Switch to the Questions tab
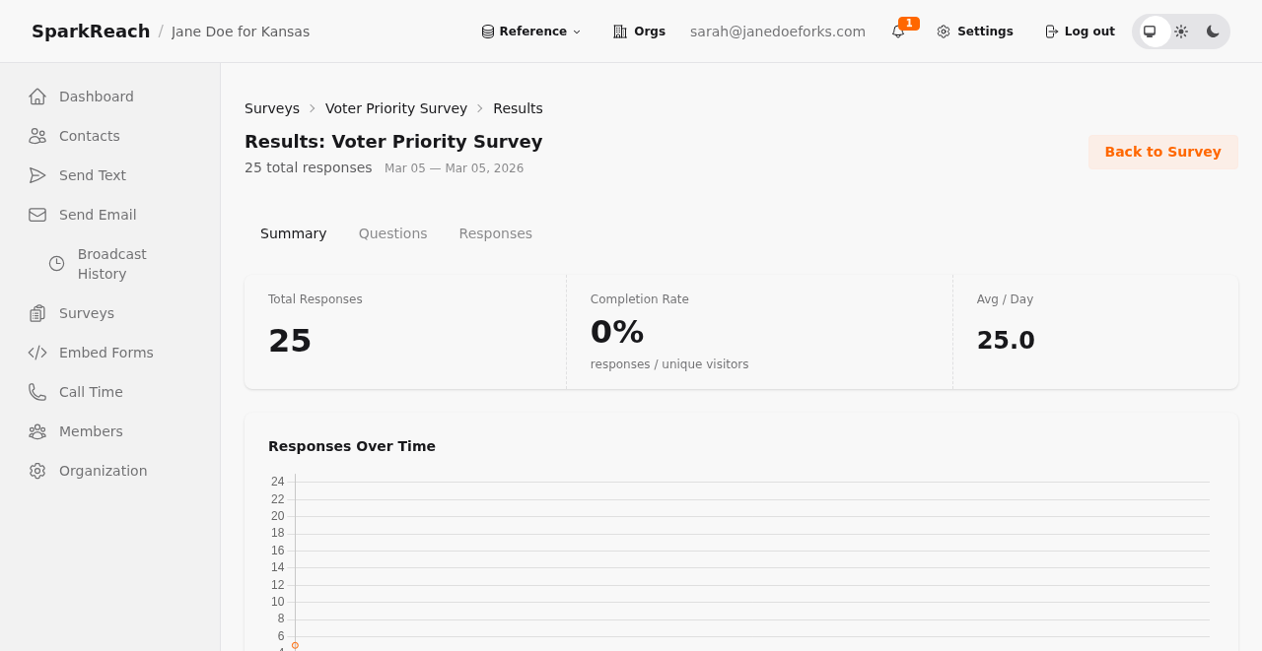This screenshot has height=651, width=1262. 392,232
